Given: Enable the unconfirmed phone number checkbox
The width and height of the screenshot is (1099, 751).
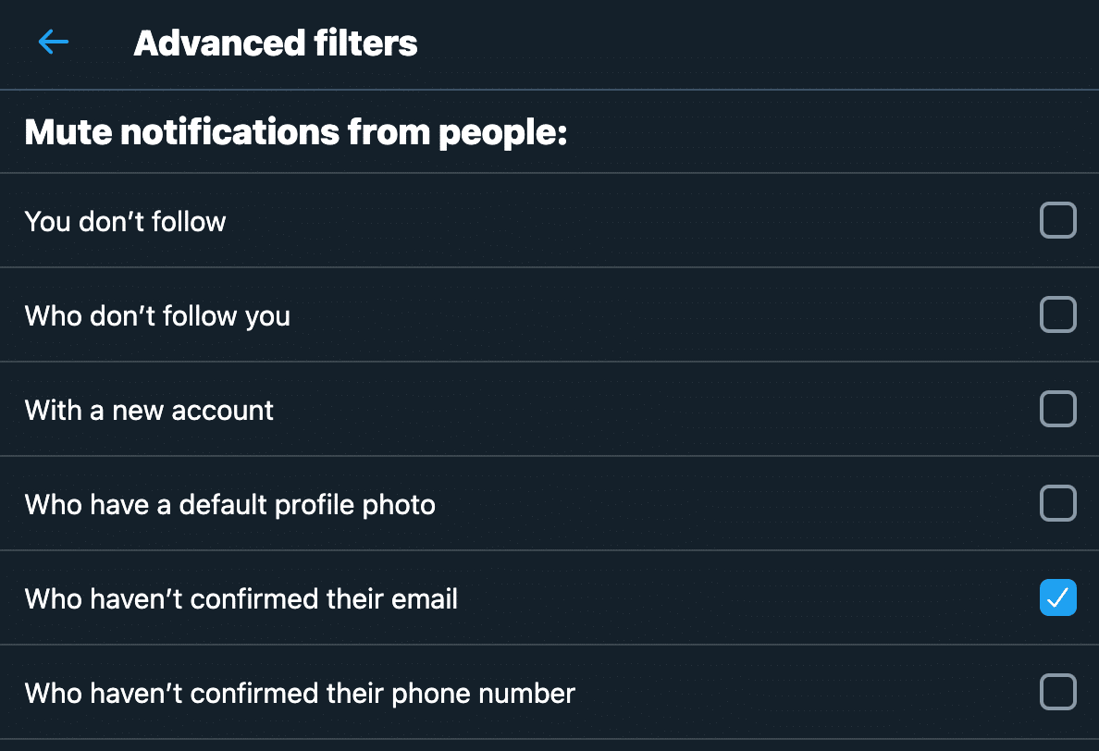Looking at the screenshot, I should 1058,693.
